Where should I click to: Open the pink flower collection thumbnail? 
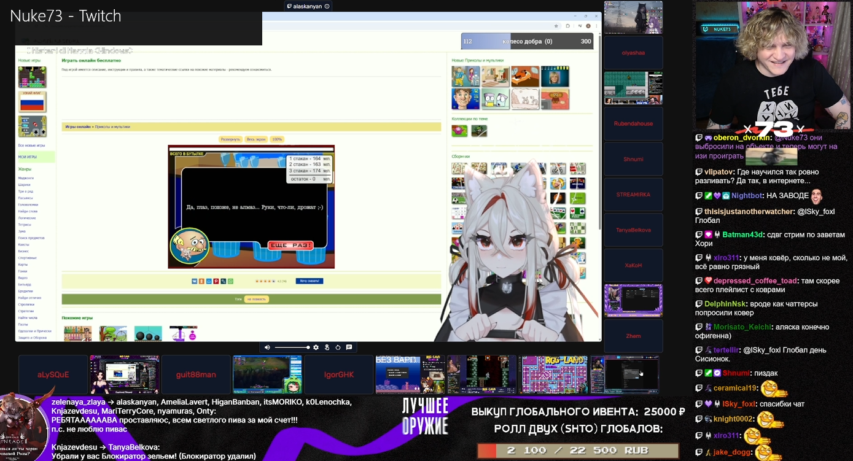459,131
